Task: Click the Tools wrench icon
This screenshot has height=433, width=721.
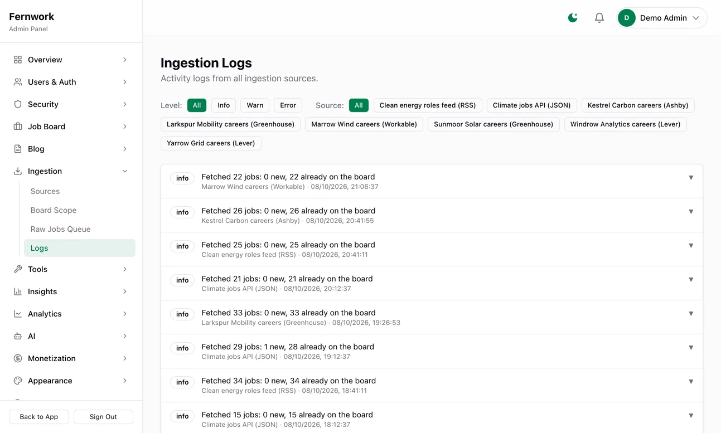Action: click(18, 269)
